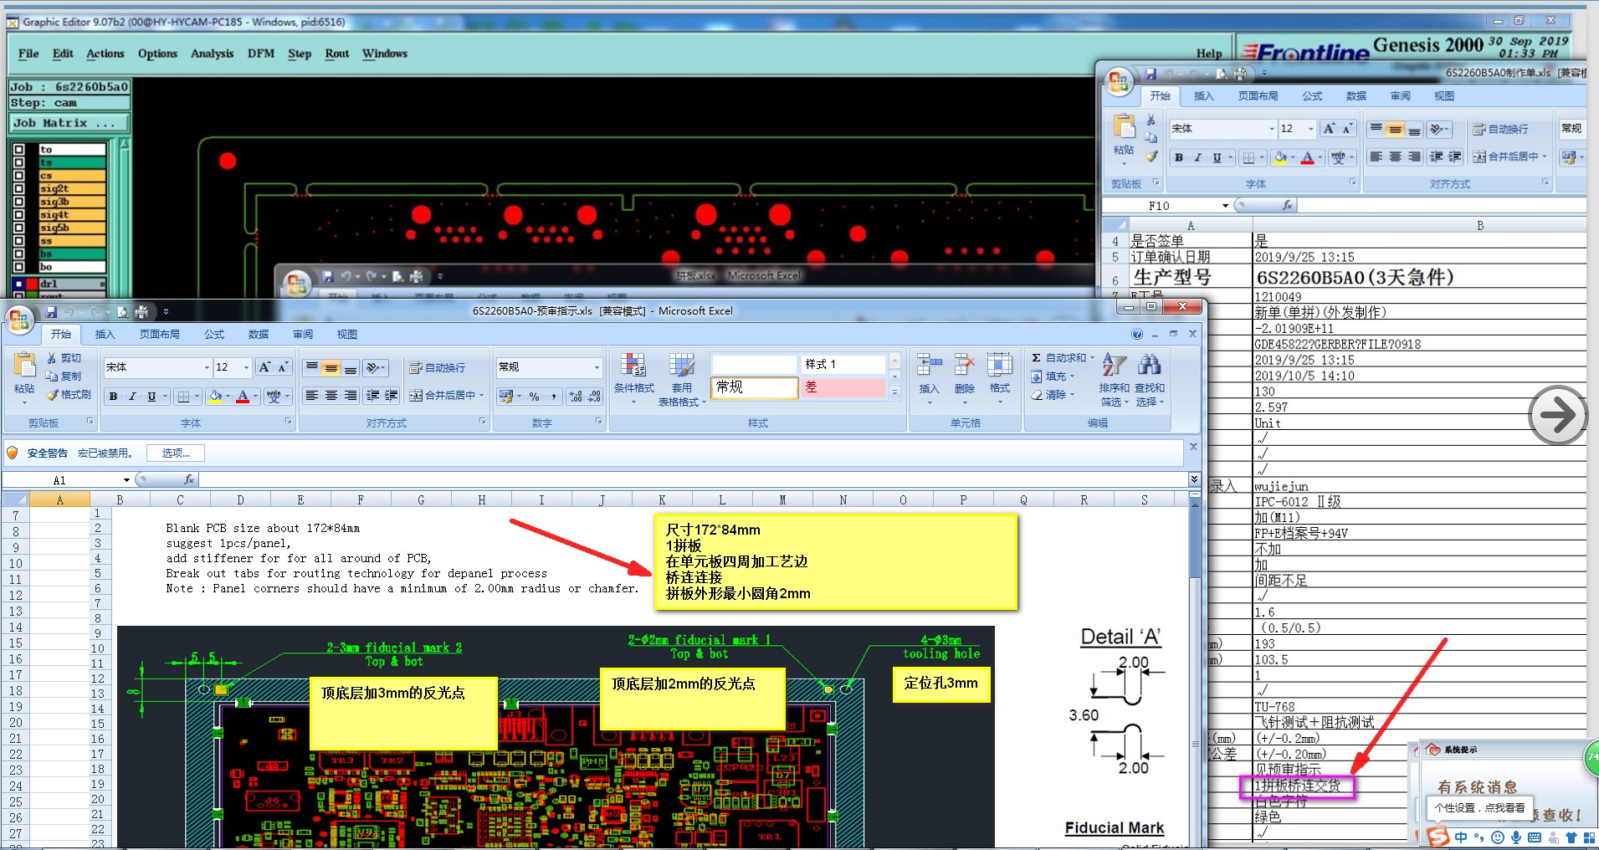Click the Sogou input method S icon

tap(1438, 837)
